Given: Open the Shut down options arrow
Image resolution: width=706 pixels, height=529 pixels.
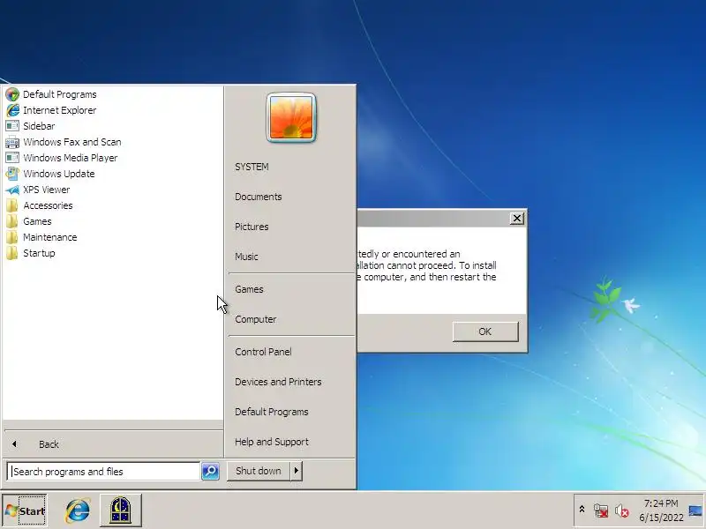Looking at the screenshot, I should tap(297, 471).
